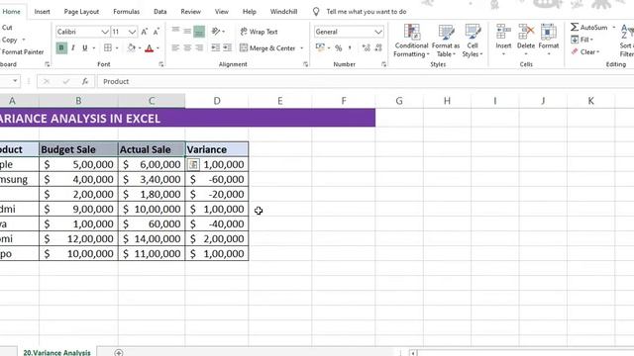Toggle Italic formatting button
The width and height of the screenshot is (634, 356).
pyautogui.click(x=73, y=48)
